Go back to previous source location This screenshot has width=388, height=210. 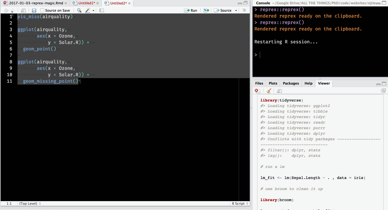click(6, 10)
